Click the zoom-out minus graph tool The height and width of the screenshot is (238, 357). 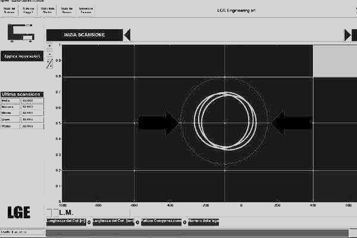click(50, 54)
